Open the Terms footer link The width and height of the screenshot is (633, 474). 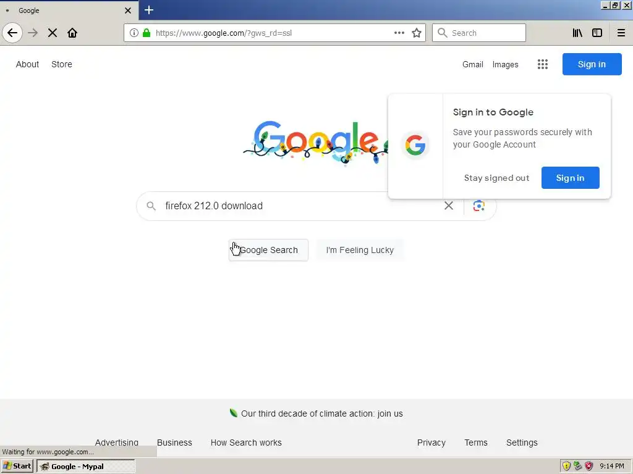tap(476, 442)
